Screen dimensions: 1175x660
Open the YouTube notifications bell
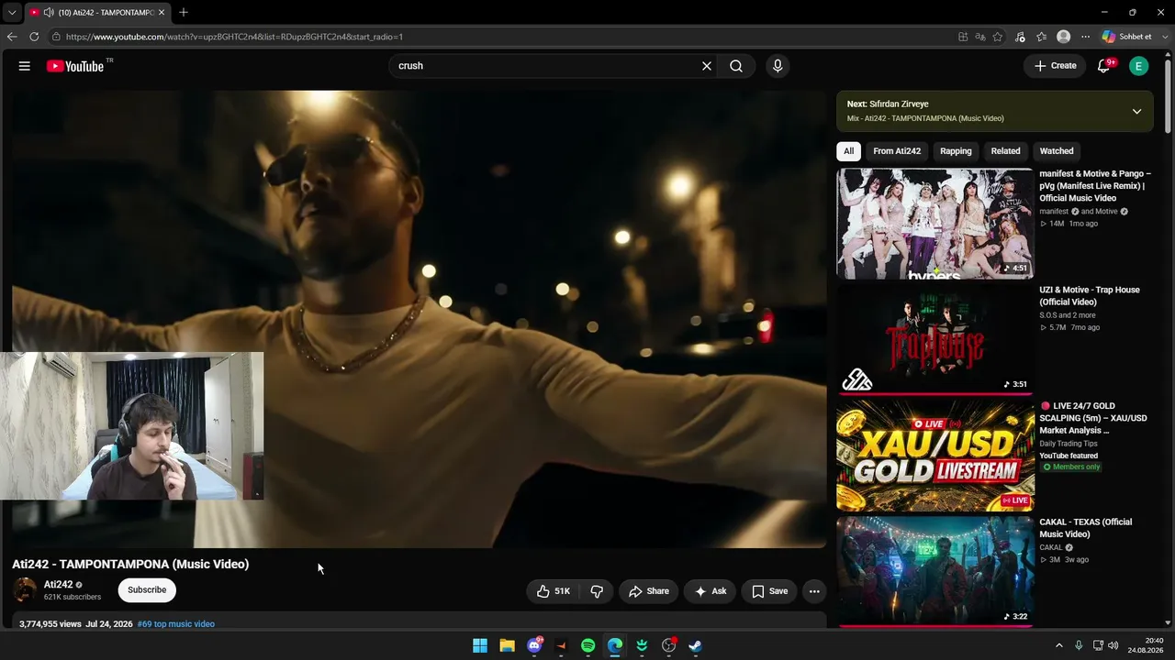coord(1105,66)
